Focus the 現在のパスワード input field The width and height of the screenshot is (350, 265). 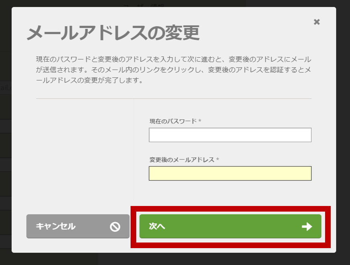(x=230, y=135)
